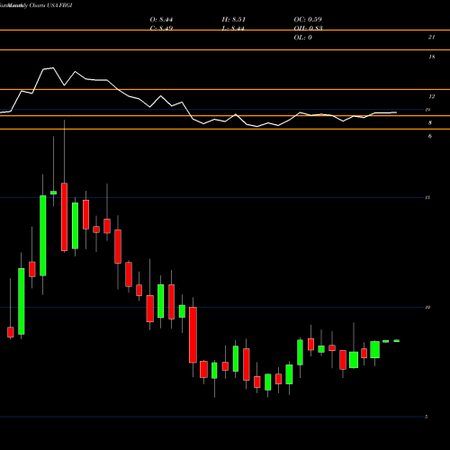
Task: Click the 15 price axis label
Action: tap(427, 197)
